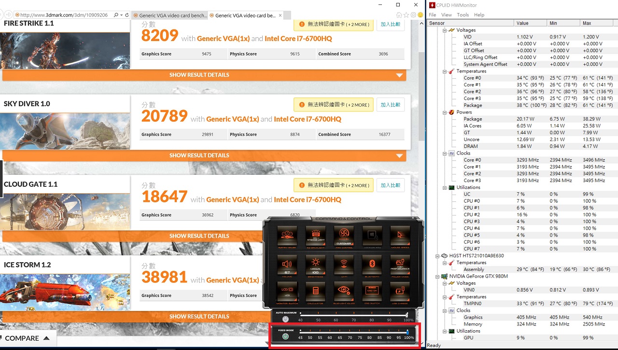This screenshot has width=618, height=350.
Task: Collapse the CPU Clocks node in HWMonitor
Action: coord(445,153)
